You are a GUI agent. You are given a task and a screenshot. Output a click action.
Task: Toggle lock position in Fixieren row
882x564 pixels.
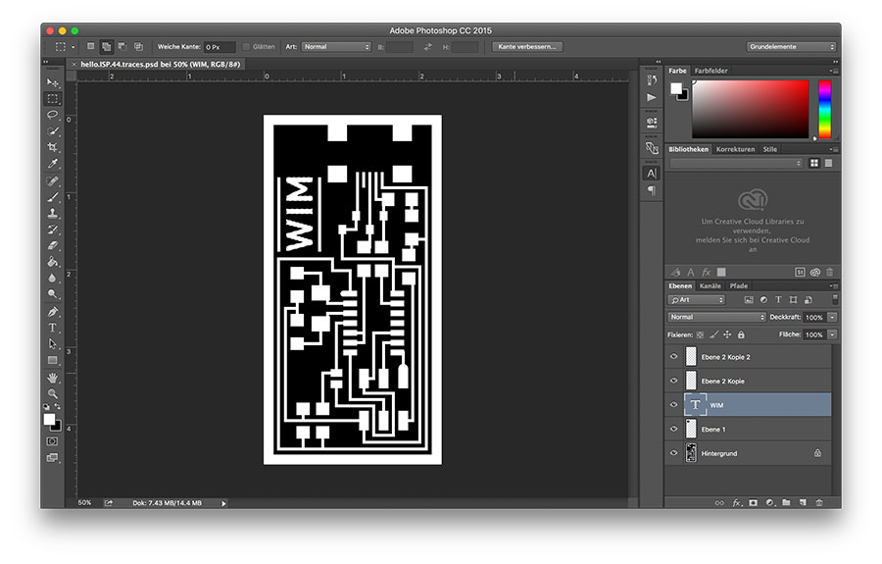pyautogui.click(x=727, y=334)
